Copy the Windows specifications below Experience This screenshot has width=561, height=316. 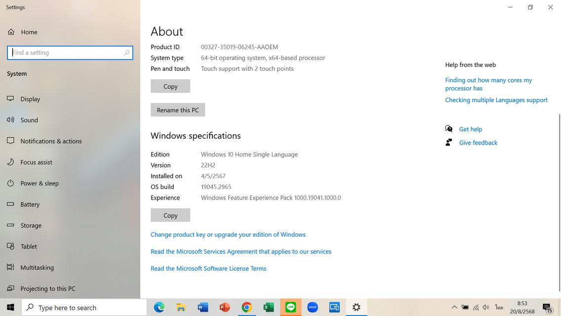point(170,215)
